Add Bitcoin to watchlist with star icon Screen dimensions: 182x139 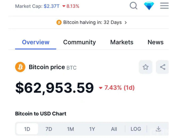[x=145, y=67]
